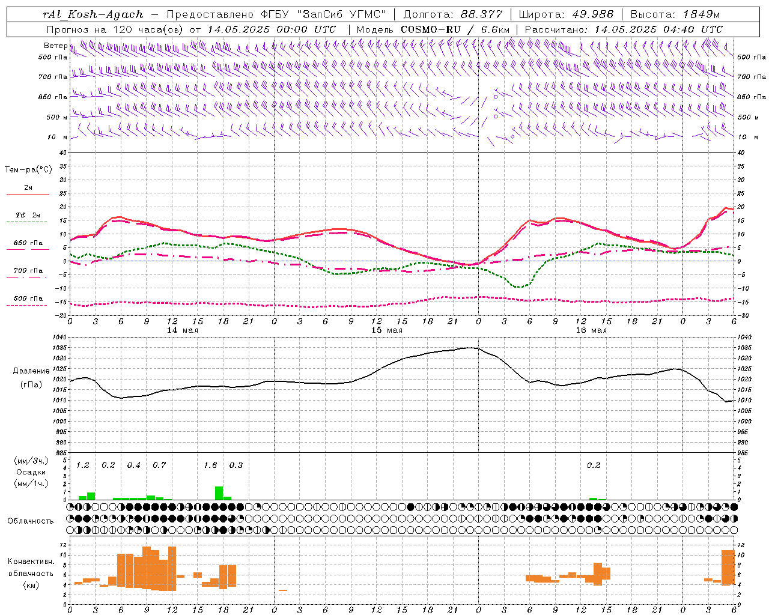
Task: Select the Тем-ра(°C) axis title
Action: (28, 170)
